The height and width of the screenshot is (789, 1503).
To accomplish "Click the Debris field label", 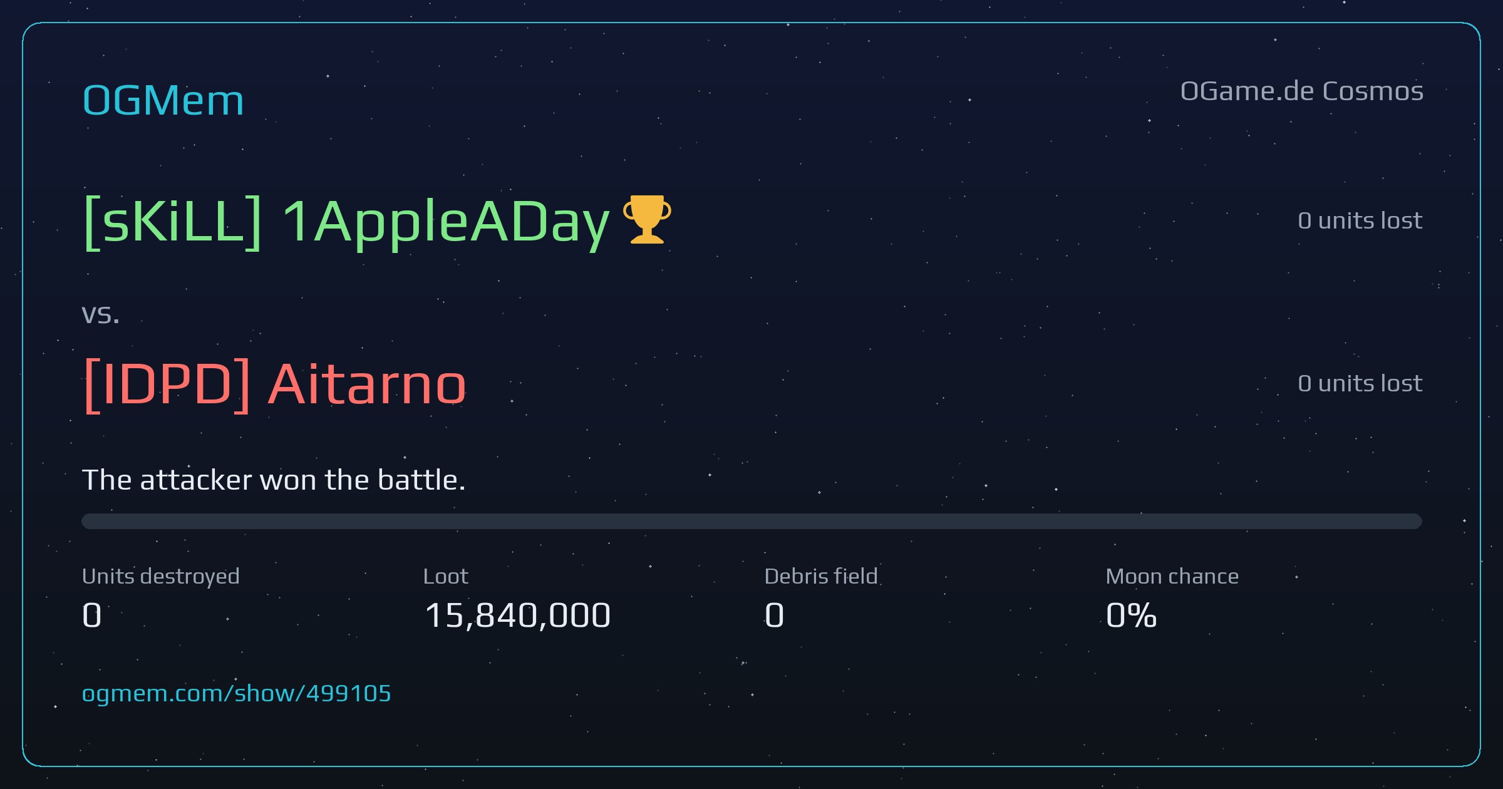I will click(821, 576).
